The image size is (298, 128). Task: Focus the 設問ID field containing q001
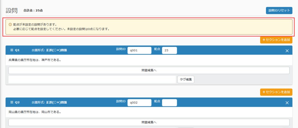tap(139, 50)
